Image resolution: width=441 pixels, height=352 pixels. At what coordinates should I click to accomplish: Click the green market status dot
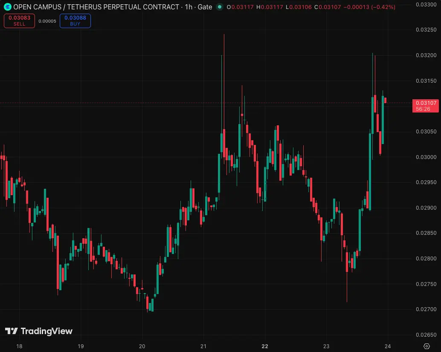(x=220, y=7)
